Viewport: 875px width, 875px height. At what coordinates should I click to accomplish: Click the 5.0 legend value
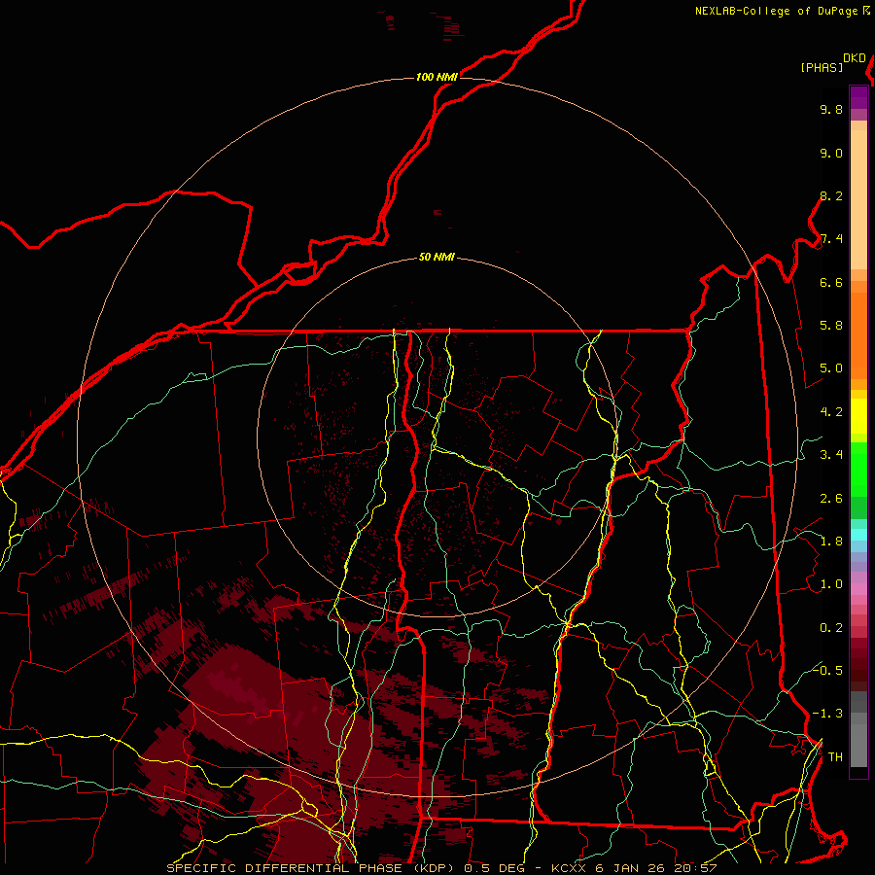click(831, 368)
